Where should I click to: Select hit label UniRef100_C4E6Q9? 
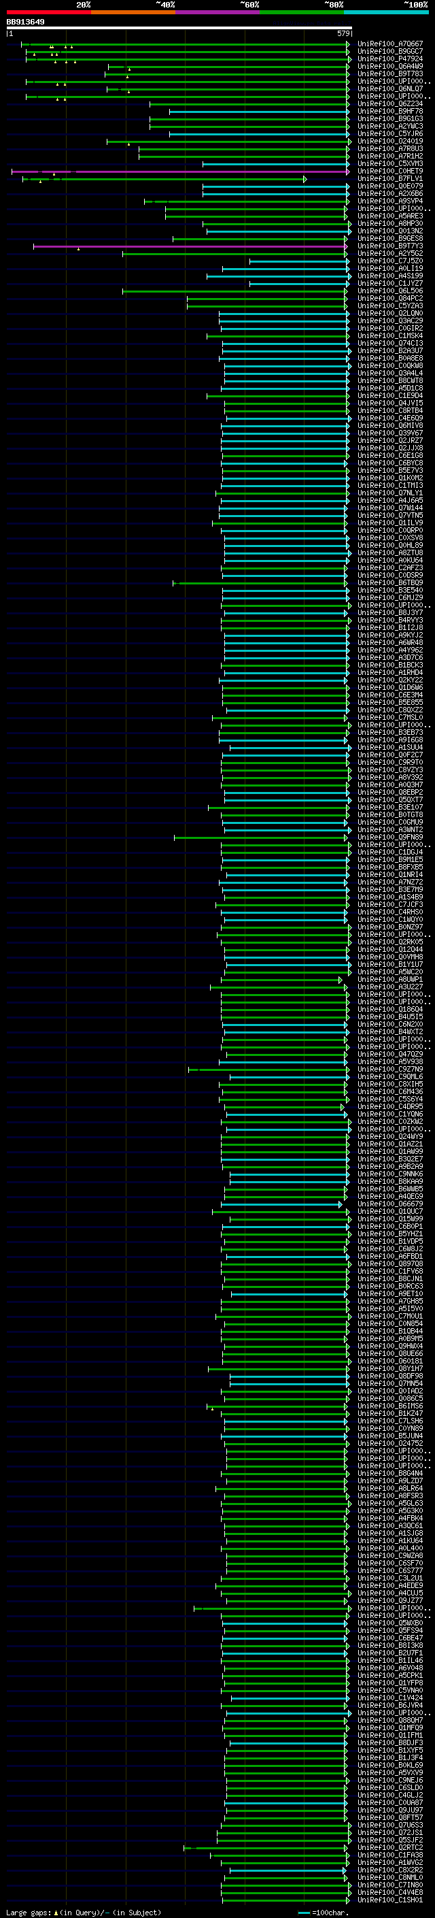point(390,418)
